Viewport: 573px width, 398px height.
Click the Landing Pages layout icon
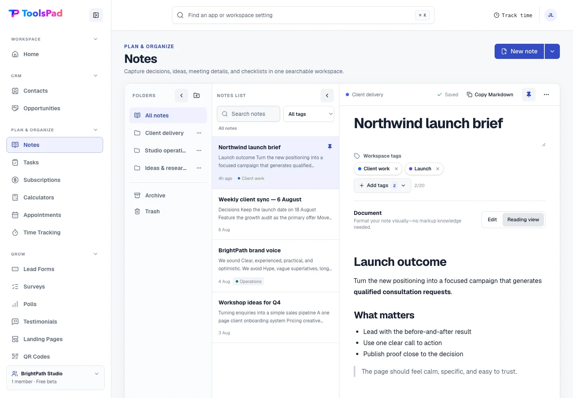click(15, 339)
